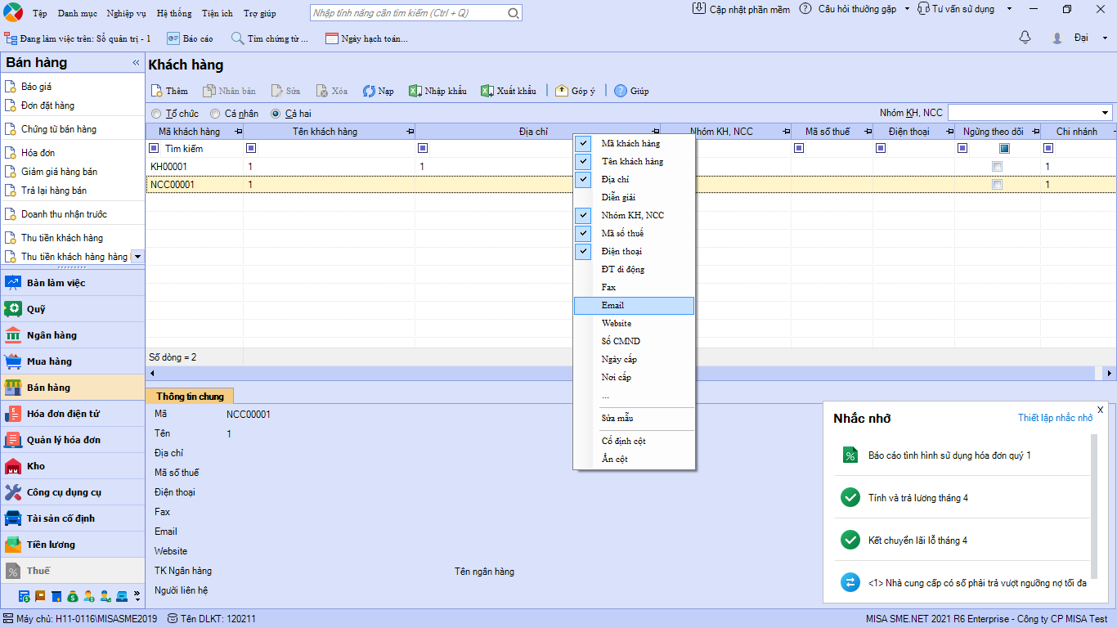The height and width of the screenshot is (628, 1117).
Task: Open the Tệp menu
Action: [39, 13]
